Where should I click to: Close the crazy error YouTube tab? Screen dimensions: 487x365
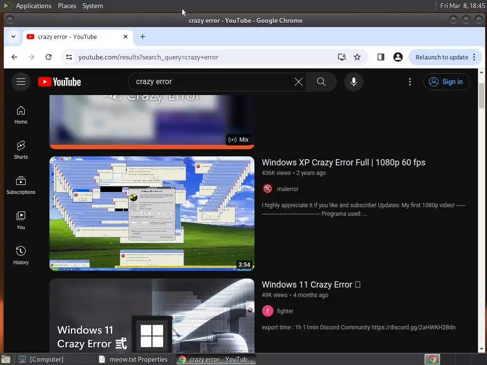point(126,37)
